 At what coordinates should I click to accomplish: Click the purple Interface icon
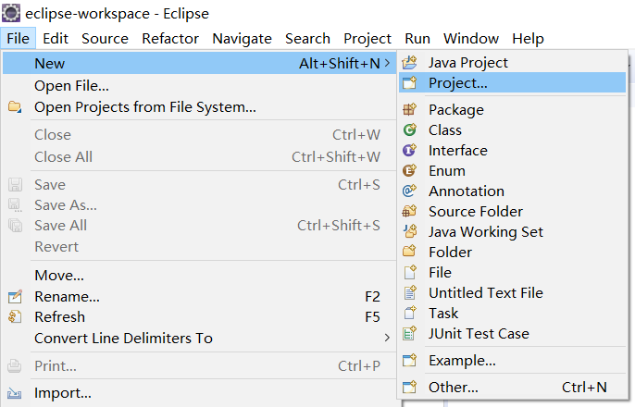click(409, 150)
